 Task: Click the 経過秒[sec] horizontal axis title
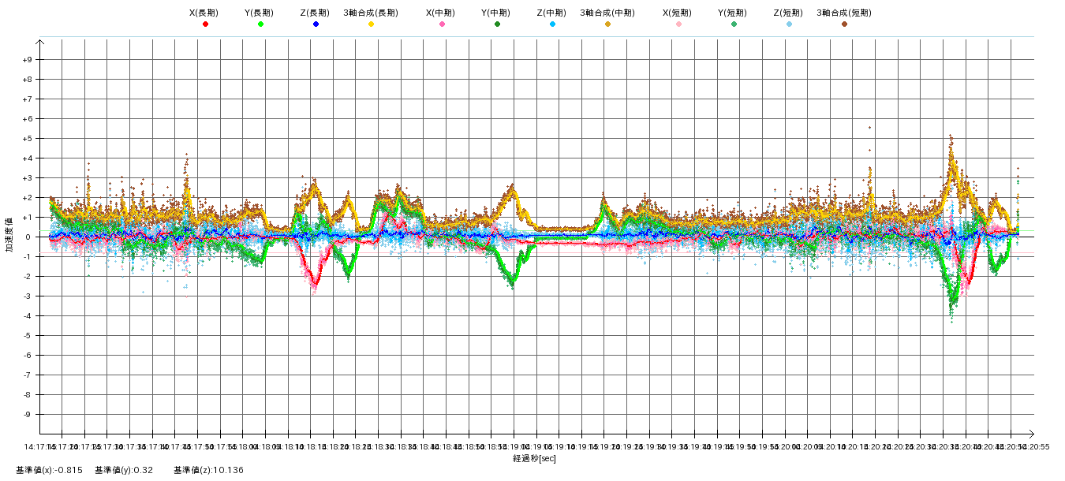pos(534,458)
